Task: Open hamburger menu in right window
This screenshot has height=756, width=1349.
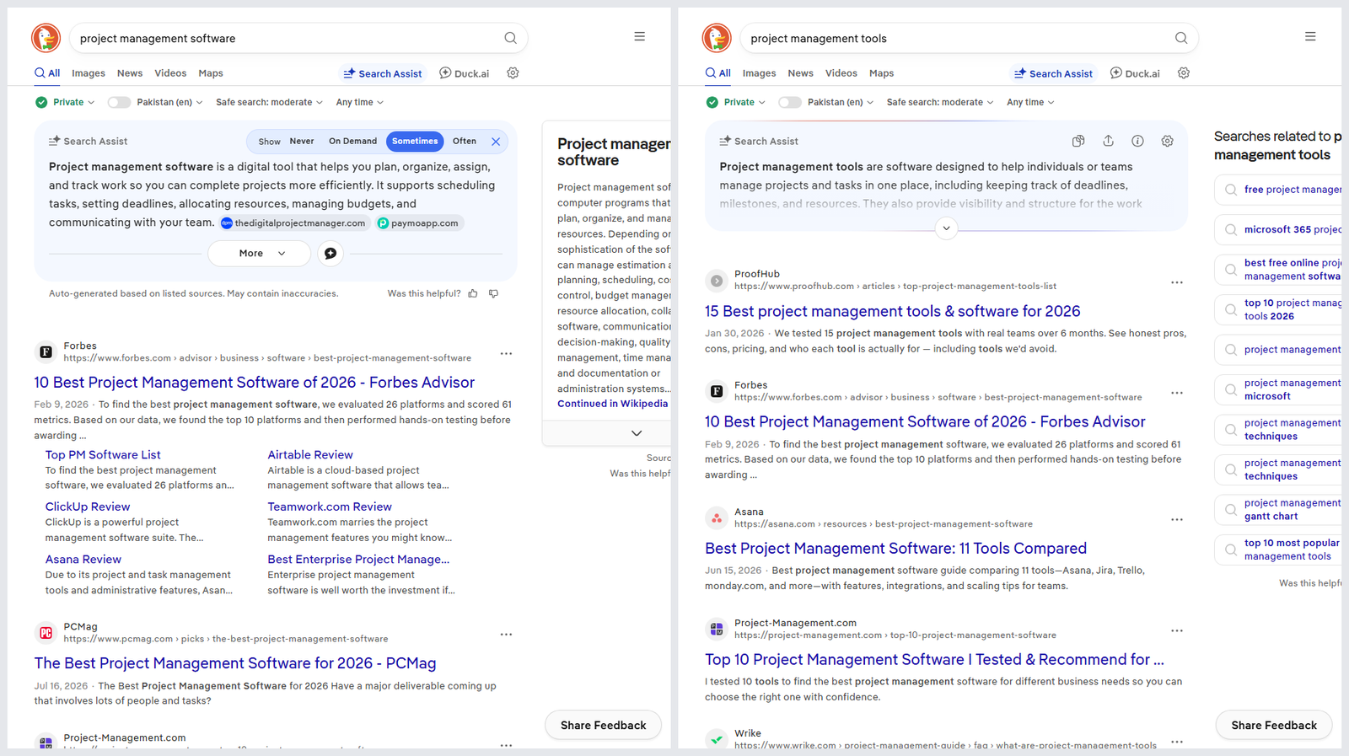Action: click(x=1310, y=36)
